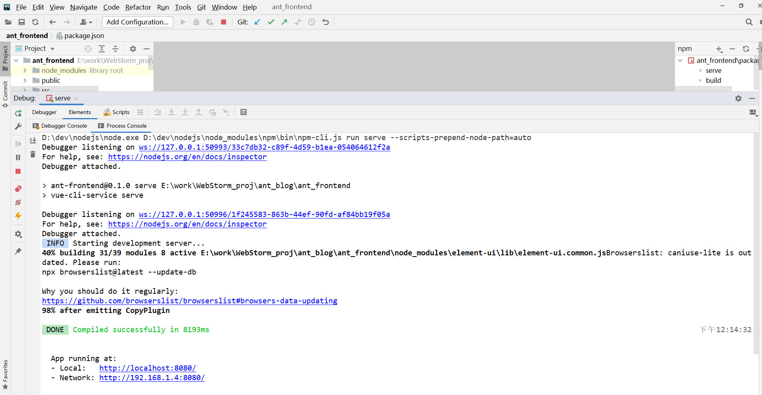762x395 pixels.
Task: Clear console with trash icon
Action: (33, 154)
